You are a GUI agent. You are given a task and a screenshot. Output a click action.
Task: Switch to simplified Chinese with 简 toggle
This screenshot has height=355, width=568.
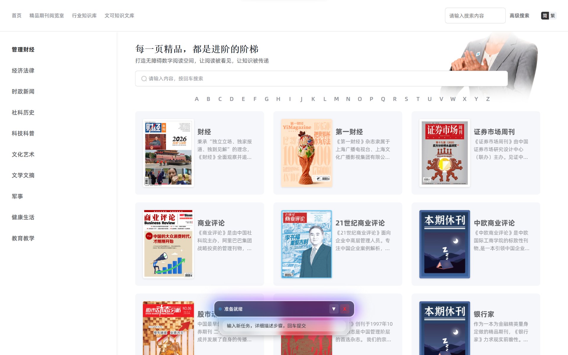[x=545, y=16]
